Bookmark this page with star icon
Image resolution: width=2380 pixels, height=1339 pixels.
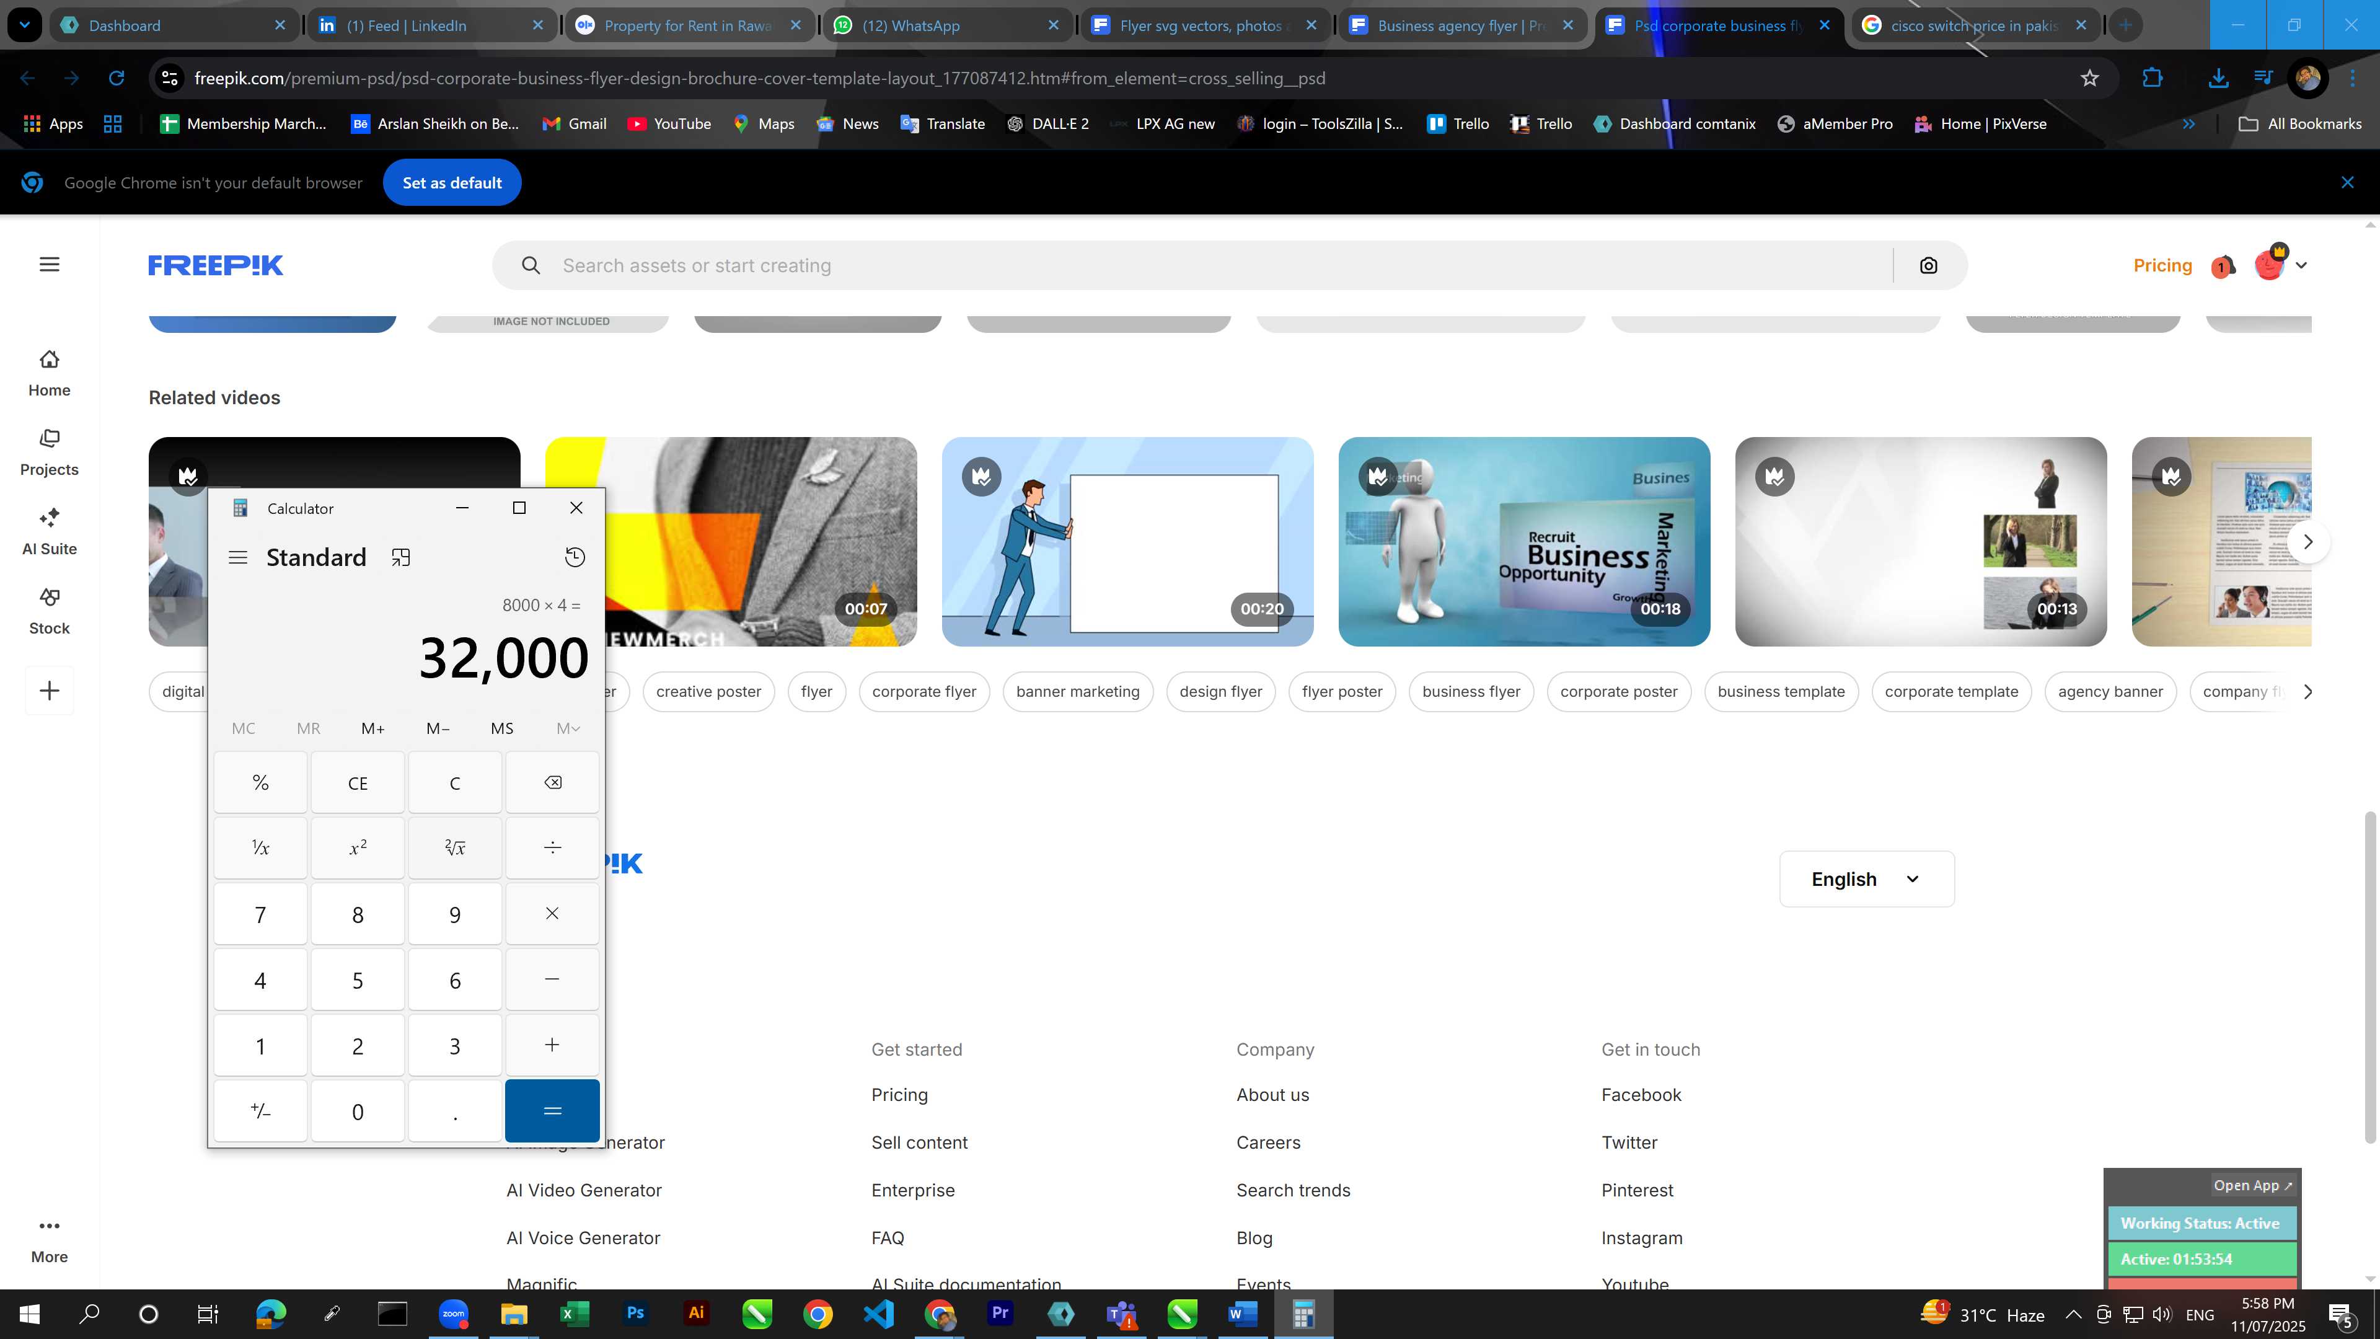point(2090,79)
